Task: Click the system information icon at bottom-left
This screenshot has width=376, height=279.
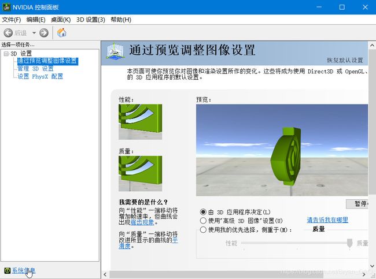Action: point(8,270)
